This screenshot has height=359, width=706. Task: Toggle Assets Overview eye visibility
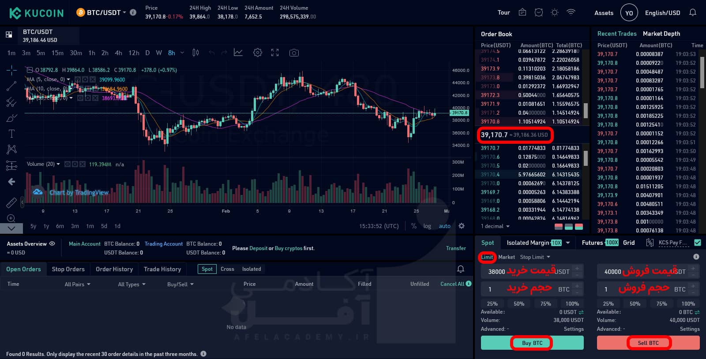pyautogui.click(x=52, y=243)
